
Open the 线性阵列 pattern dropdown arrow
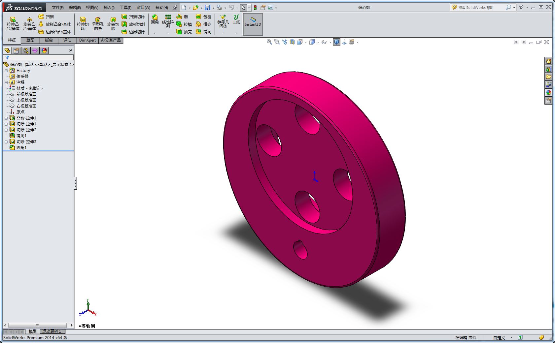pyautogui.click(x=168, y=33)
